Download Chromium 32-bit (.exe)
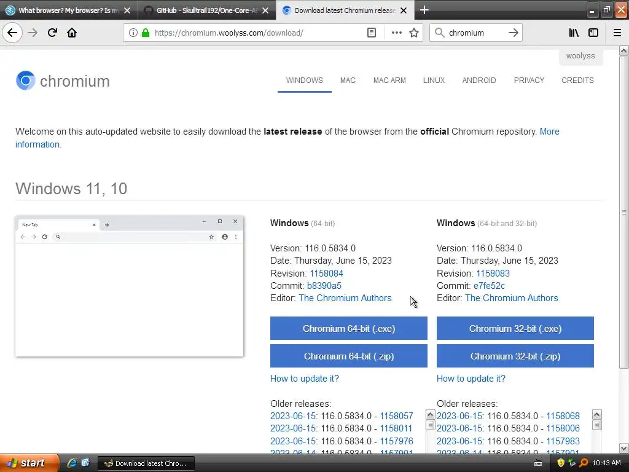Viewport: 629px width, 472px height. point(515,328)
